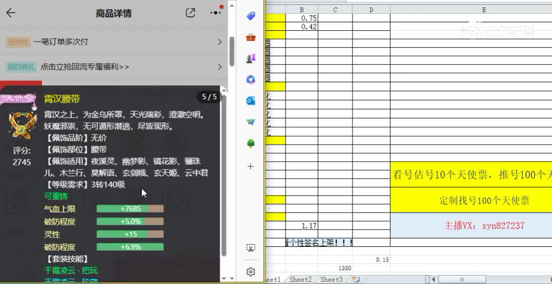Open the three-dot more menu with red dot
The height and width of the screenshot is (284, 552).
215,13
